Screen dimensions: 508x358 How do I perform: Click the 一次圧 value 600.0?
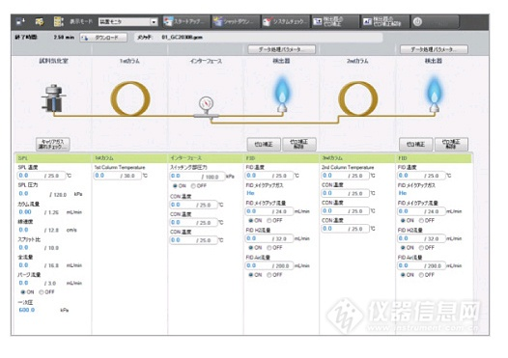[27, 310]
